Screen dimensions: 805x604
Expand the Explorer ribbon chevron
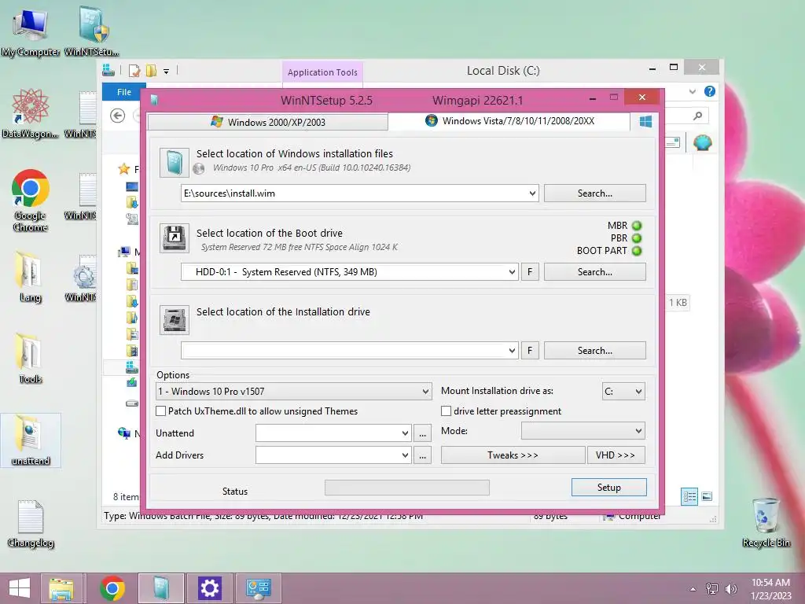(692, 91)
